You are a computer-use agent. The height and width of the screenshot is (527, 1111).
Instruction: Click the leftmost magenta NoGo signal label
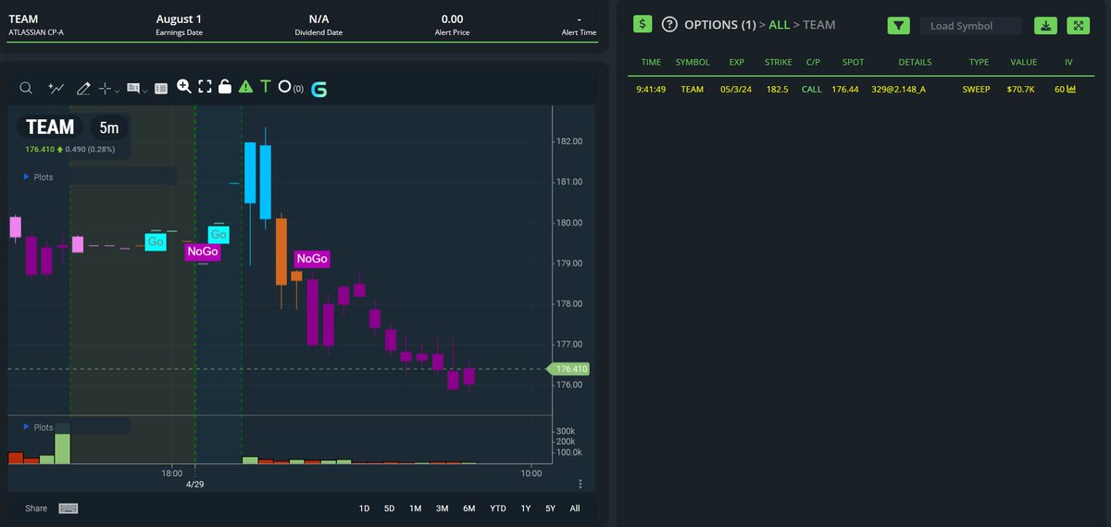203,251
